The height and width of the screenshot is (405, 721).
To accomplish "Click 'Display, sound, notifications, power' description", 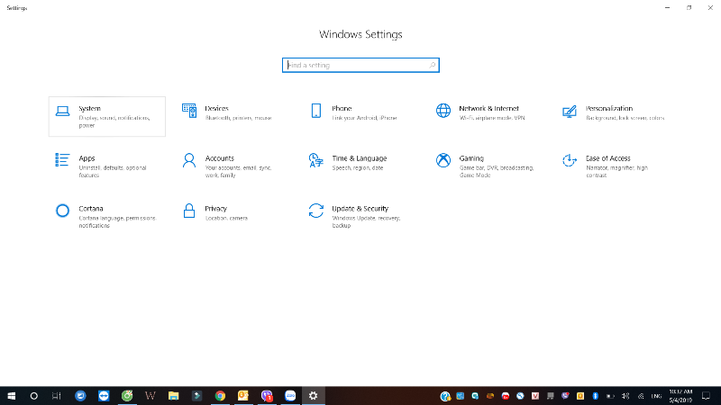I will pos(114,121).
